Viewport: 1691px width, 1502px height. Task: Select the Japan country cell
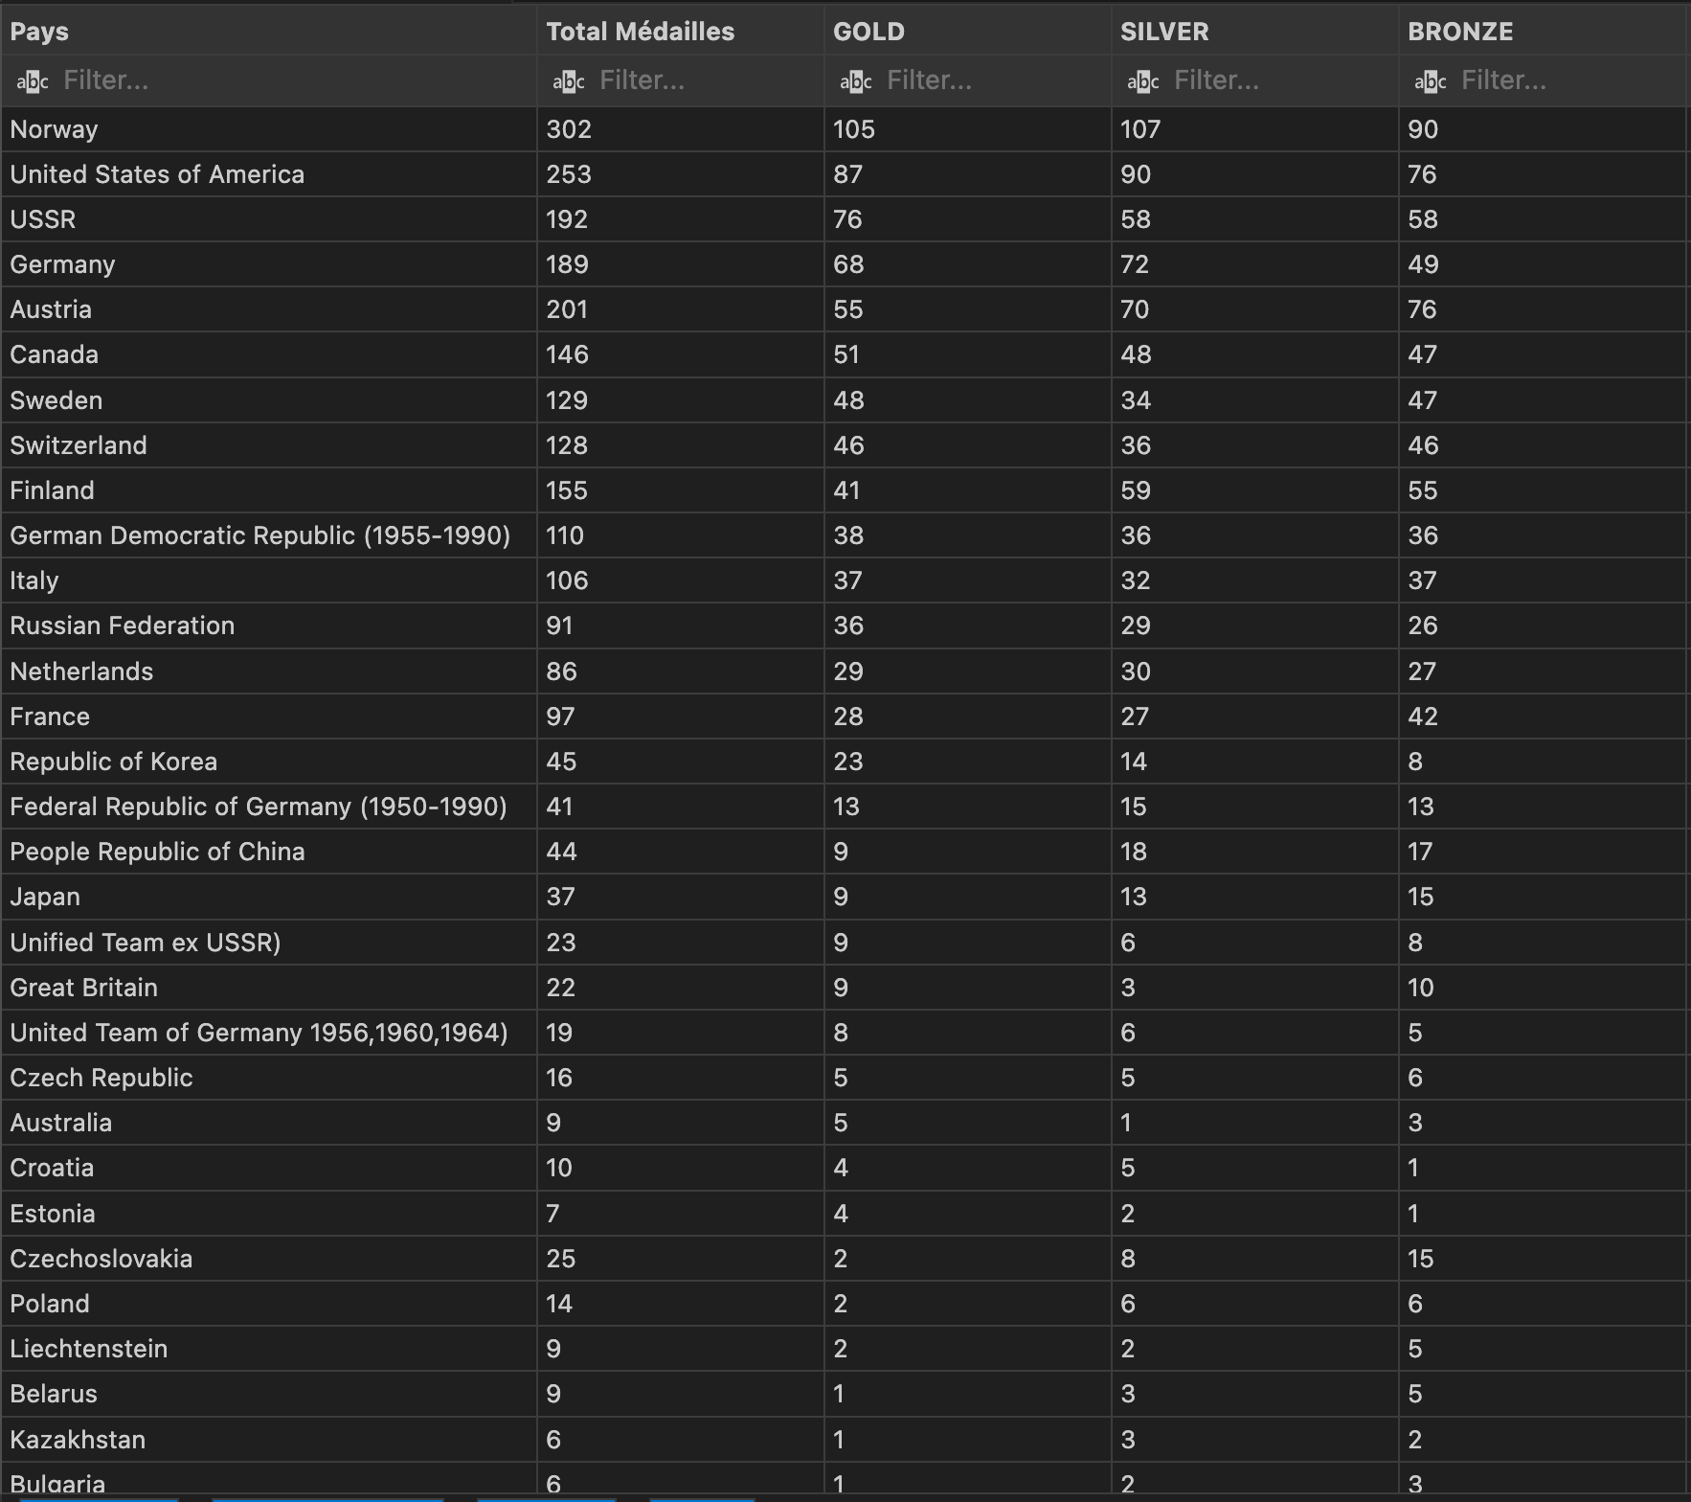268,897
